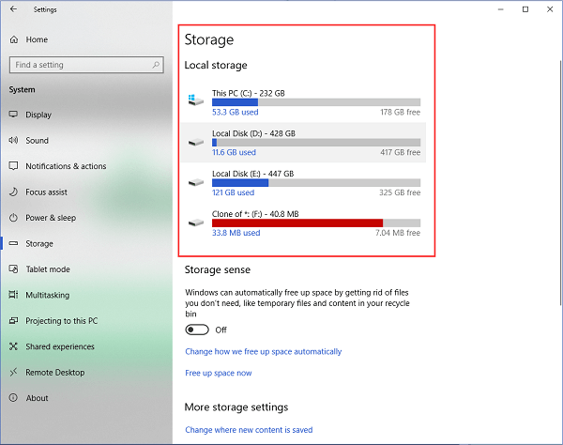This screenshot has height=445, width=563.
Task: Click Change how we free up space automatically
Action: point(264,351)
